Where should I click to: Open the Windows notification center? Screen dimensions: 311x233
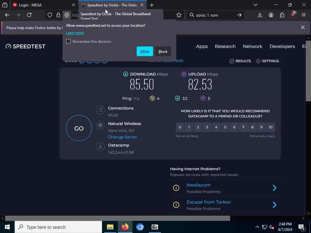pos(301,227)
